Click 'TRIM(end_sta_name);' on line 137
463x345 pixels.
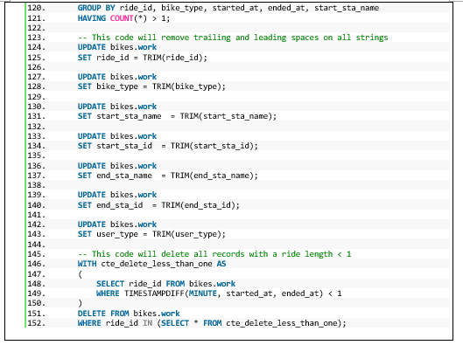(x=214, y=176)
